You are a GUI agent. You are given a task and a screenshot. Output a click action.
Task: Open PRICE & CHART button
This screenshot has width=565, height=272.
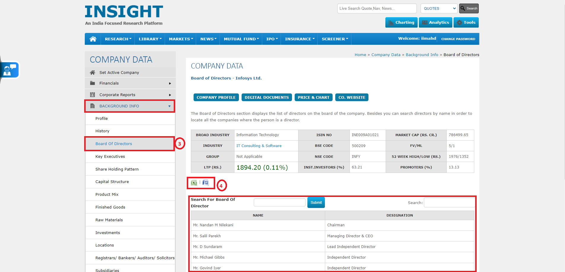[314, 97]
